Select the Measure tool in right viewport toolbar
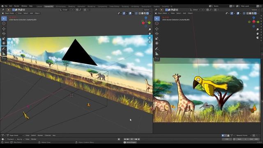 point(157,54)
